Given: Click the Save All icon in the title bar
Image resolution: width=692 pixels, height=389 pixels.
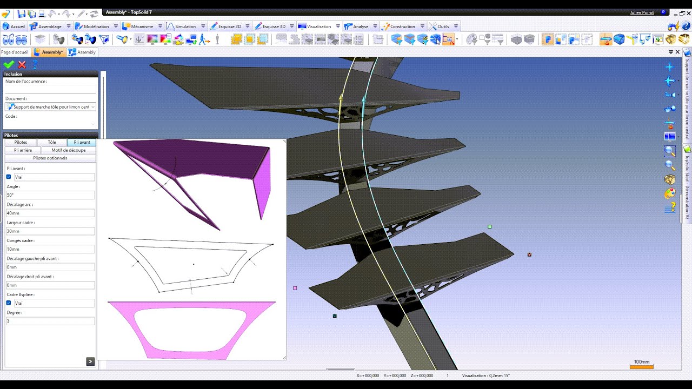Looking at the screenshot, I should (33, 14).
